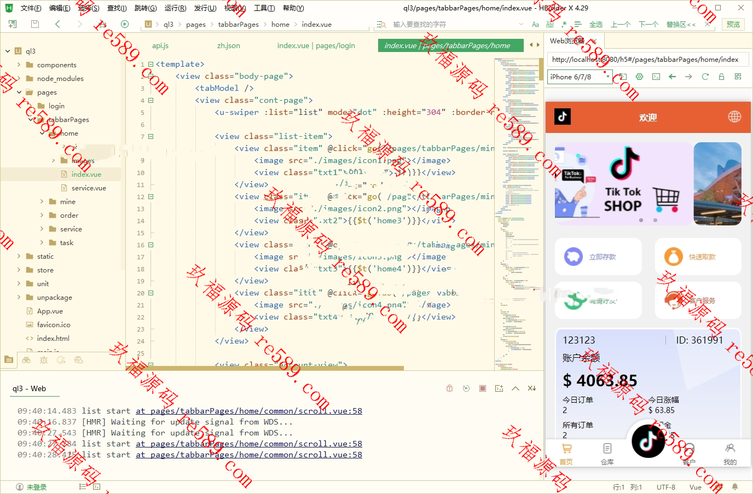Click the 预览 preview button
Viewport: 753px width, 494px height.
733,24
